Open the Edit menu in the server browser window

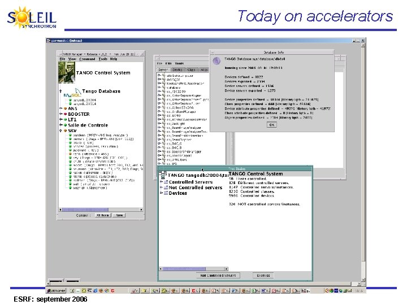[x=168, y=63]
